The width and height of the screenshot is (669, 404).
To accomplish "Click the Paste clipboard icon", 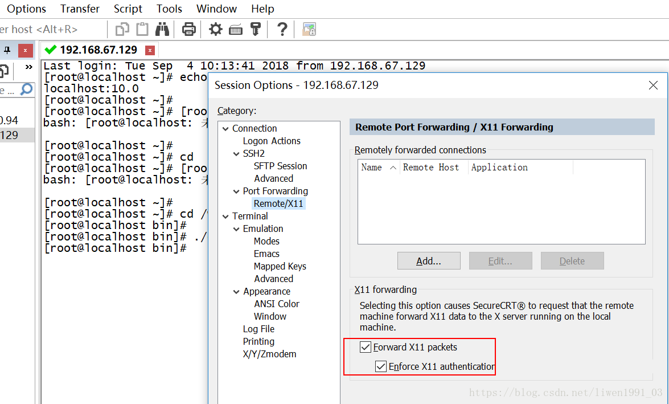I will tap(142, 29).
